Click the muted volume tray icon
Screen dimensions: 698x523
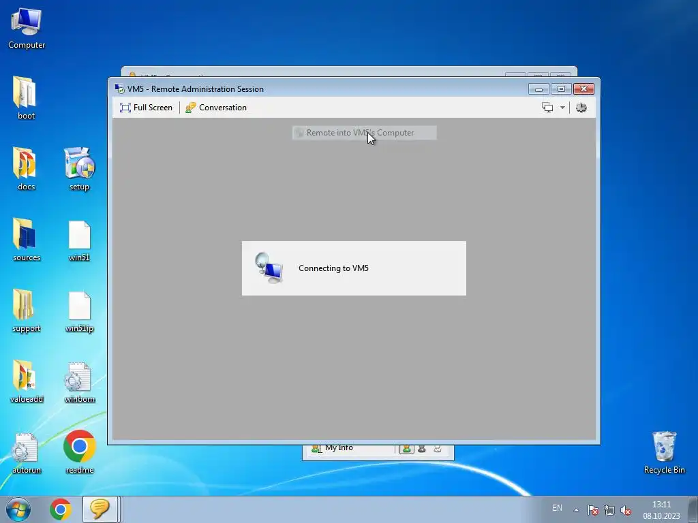click(626, 510)
